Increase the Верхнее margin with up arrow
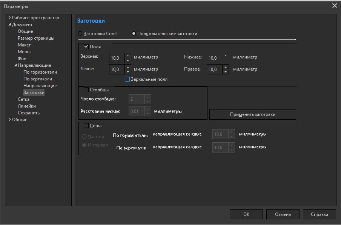This screenshot has height=225, width=341. click(127, 55)
